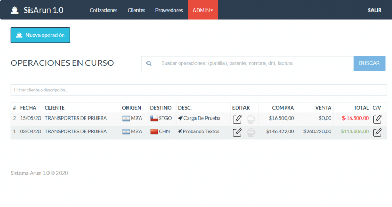This screenshot has width=392, height=207.
Task: Expand the ADMIN dropdown menu
Action: [x=203, y=10]
